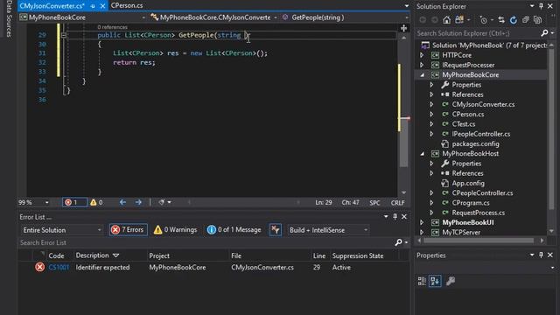Image resolution: width=560 pixels, height=315 pixels.
Task: Open the Entire Solution scope dropdown
Action: (x=62, y=230)
